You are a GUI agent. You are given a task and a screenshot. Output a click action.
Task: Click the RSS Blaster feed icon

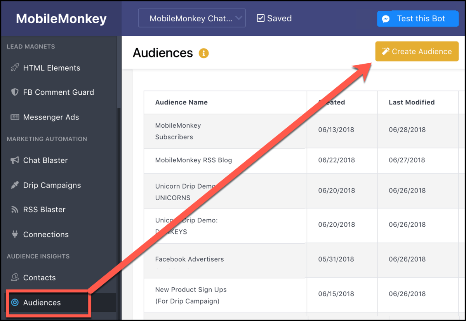15,210
